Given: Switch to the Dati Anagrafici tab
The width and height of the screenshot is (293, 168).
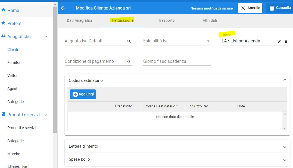Looking at the screenshot, I should (79, 20).
